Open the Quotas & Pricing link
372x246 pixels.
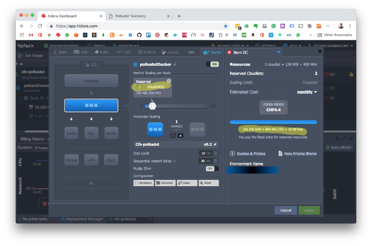pyautogui.click(x=250, y=154)
